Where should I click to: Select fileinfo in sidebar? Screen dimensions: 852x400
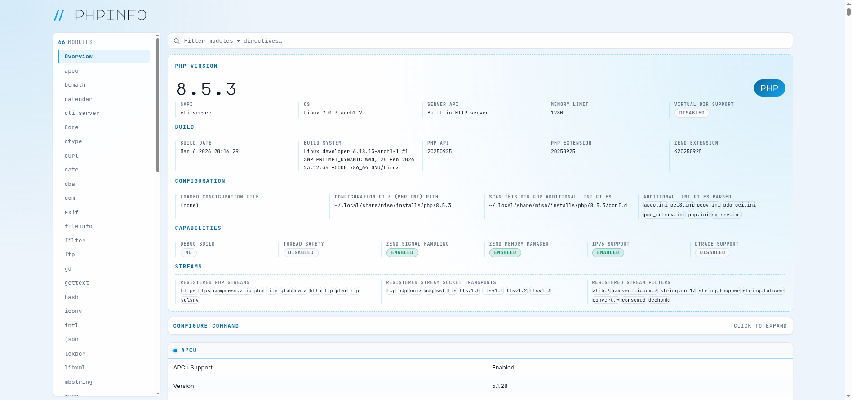click(104, 226)
